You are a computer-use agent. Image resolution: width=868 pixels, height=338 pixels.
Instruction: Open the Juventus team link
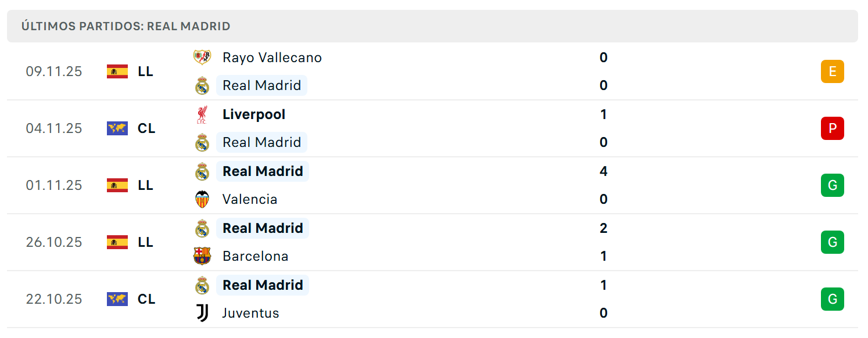pyautogui.click(x=250, y=313)
